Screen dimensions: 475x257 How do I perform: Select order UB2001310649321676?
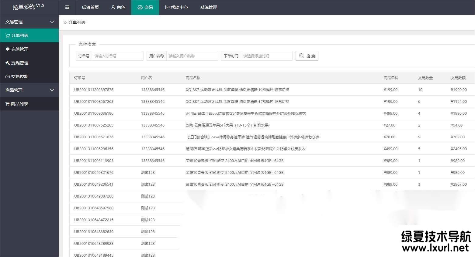point(94,173)
